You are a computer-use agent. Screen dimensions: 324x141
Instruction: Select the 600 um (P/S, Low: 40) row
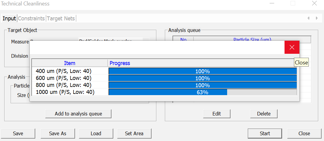click(x=64, y=78)
